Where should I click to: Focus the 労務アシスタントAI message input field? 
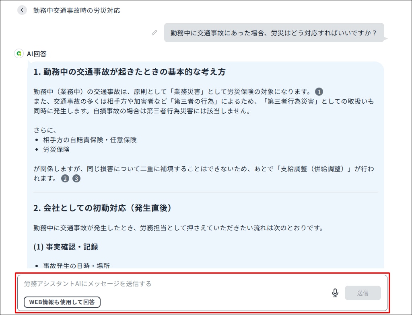(173, 284)
